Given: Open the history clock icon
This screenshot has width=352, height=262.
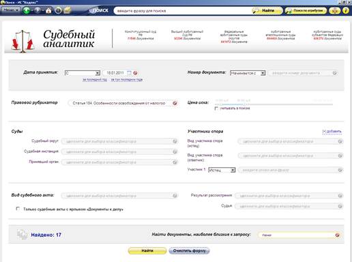Looking at the screenshot, I should pos(58,10).
